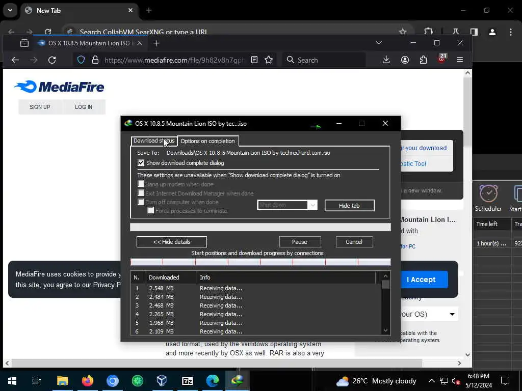Open Firefox View icon beside the tab
522x391 pixels.
click(x=24, y=43)
